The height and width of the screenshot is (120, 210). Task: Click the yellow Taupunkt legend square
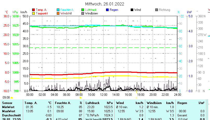[x=33, y=13]
